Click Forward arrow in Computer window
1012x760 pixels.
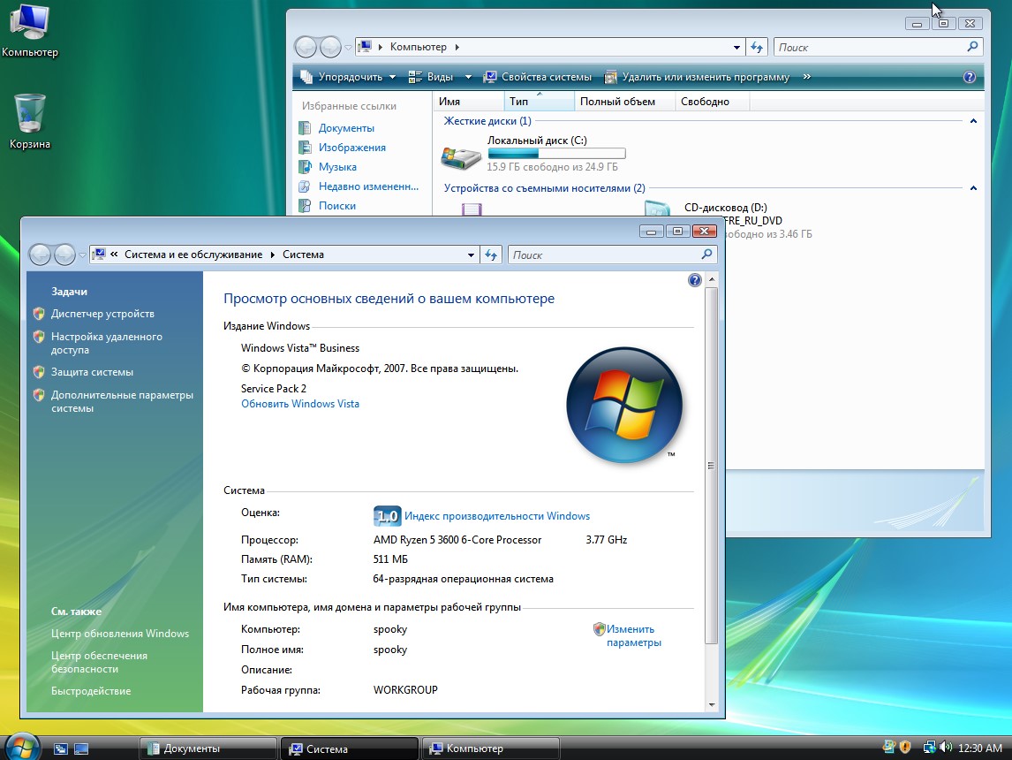point(330,47)
